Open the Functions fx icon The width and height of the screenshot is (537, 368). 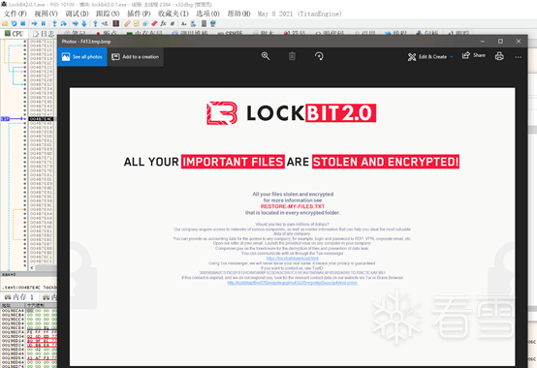(x=164, y=23)
